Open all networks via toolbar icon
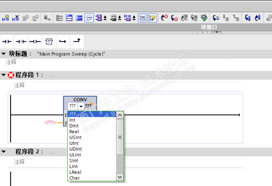The height and width of the screenshot is (186, 272). pos(69,18)
